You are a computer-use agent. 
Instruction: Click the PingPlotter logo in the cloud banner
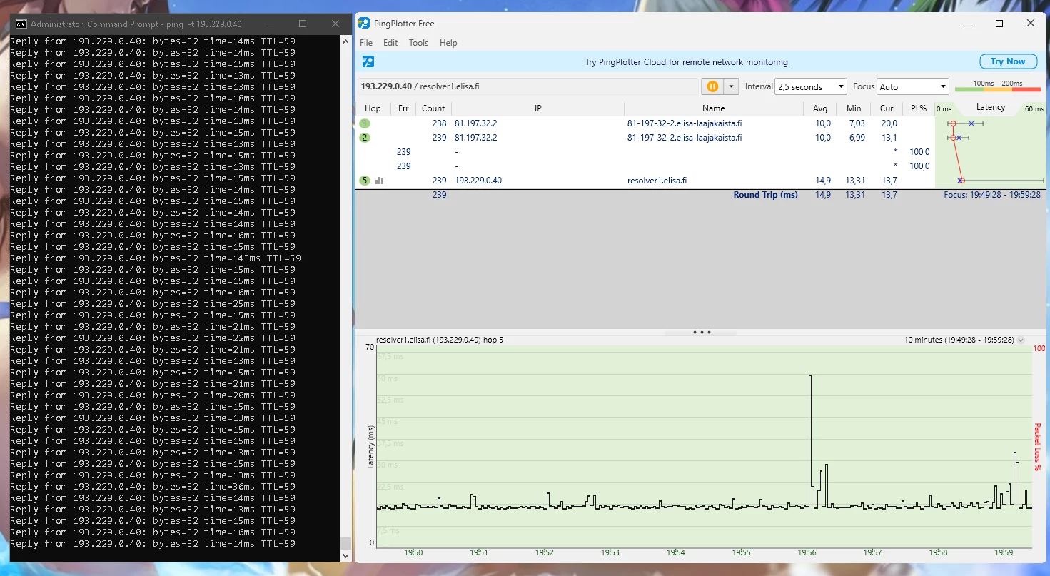click(x=368, y=61)
